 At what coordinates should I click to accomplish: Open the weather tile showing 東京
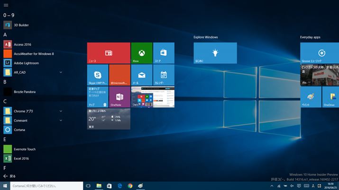click(x=109, y=119)
